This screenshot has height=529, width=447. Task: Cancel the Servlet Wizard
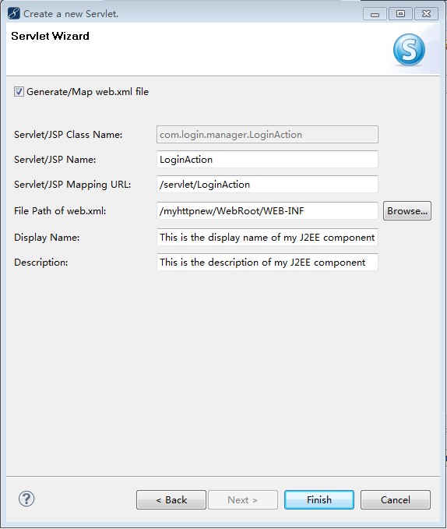coord(396,499)
